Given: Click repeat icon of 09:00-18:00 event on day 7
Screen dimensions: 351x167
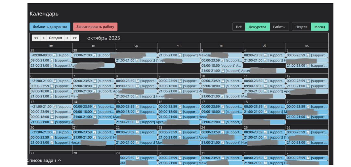Looking at the screenshot, I should (x=95, y=86).
